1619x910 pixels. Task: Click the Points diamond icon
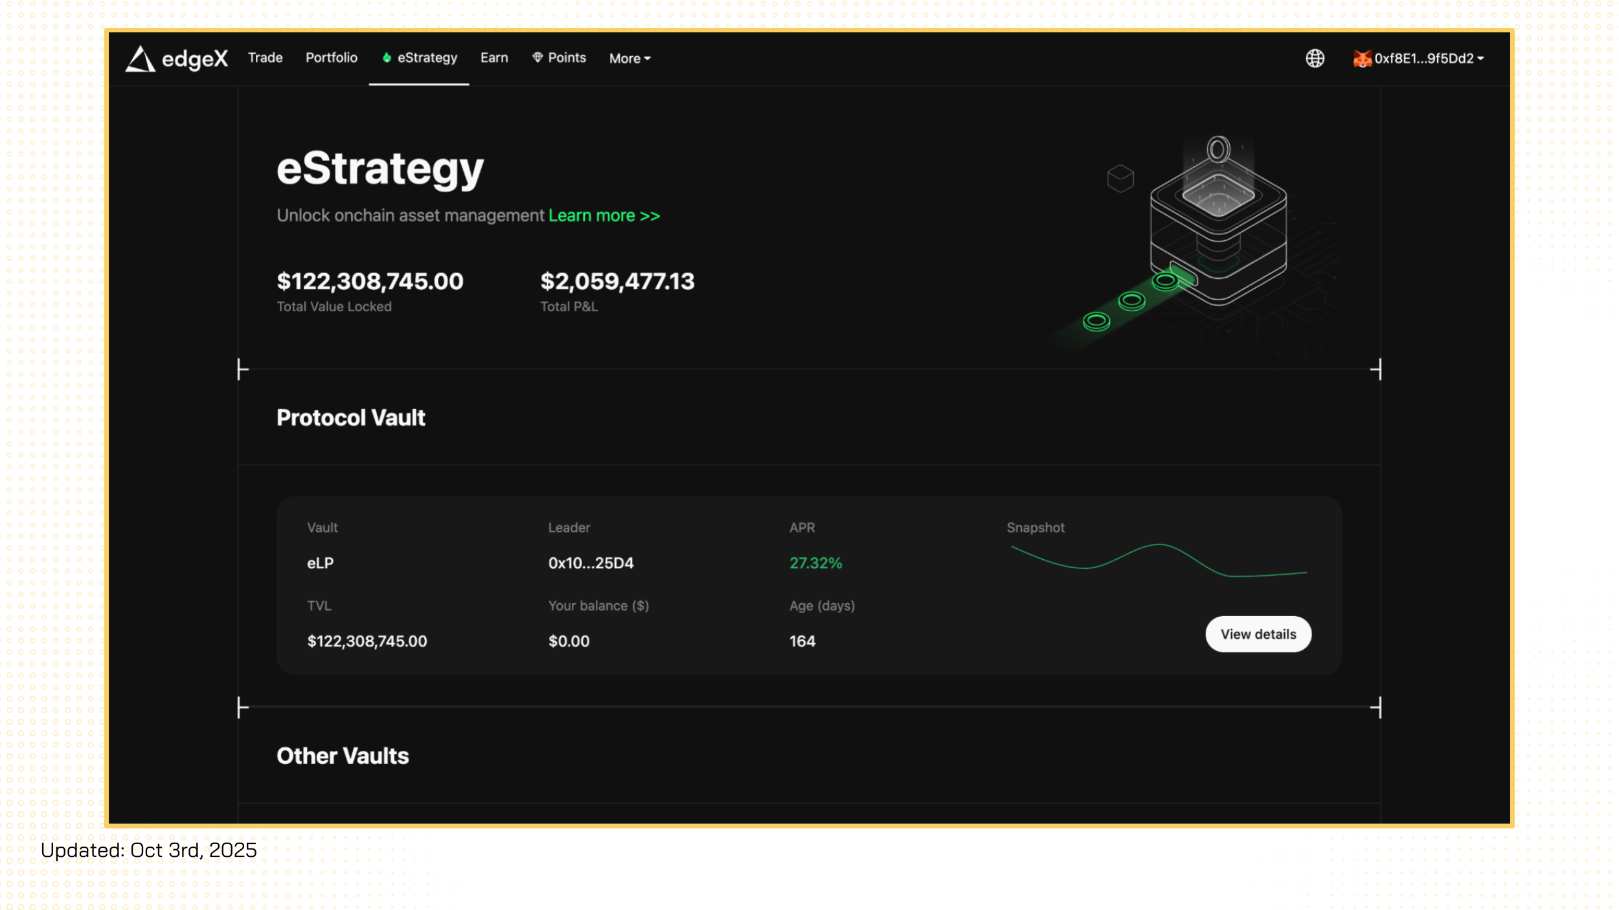coord(538,58)
